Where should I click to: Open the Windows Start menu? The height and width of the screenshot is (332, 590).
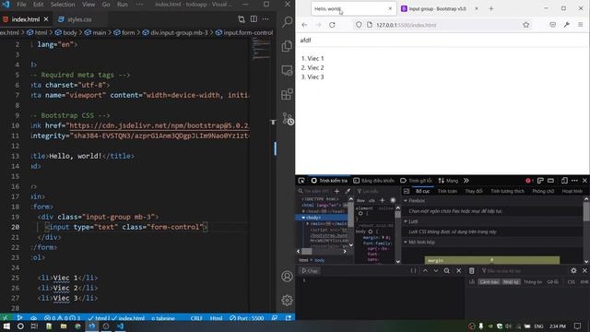[x=6, y=326]
